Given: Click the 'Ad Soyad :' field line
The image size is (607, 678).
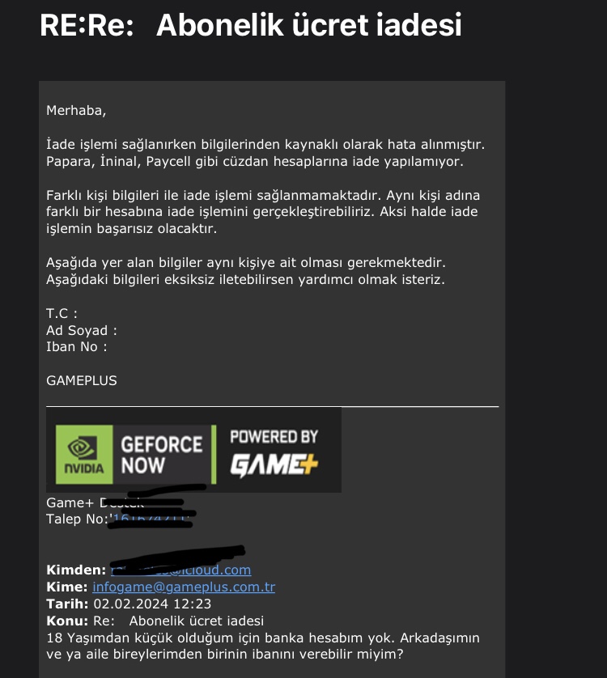Looking at the screenshot, I should point(81,330).
